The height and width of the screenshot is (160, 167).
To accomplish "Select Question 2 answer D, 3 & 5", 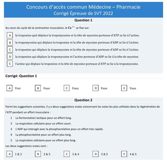I will pos(95,154).
